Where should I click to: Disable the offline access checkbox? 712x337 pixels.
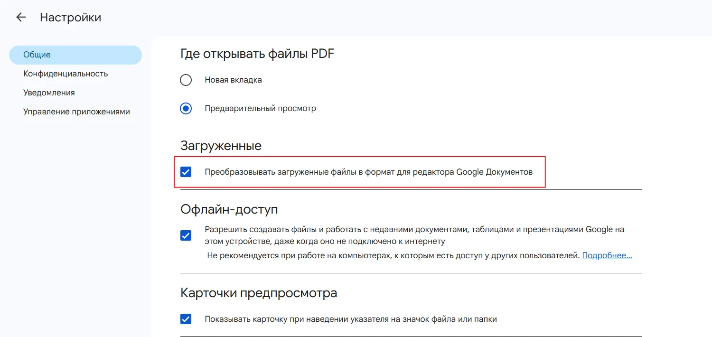(x=186, y=235)
